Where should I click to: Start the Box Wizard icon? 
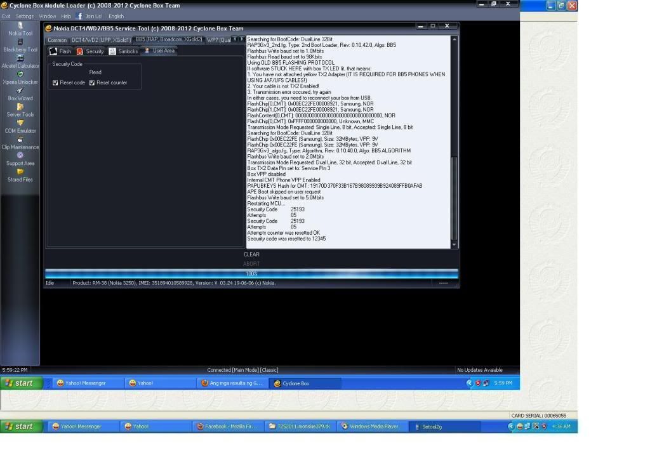20,91
